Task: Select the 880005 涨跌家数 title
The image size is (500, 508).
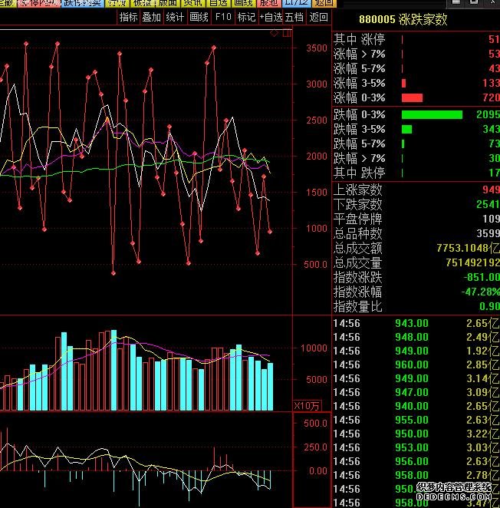Action: point(403,19)
